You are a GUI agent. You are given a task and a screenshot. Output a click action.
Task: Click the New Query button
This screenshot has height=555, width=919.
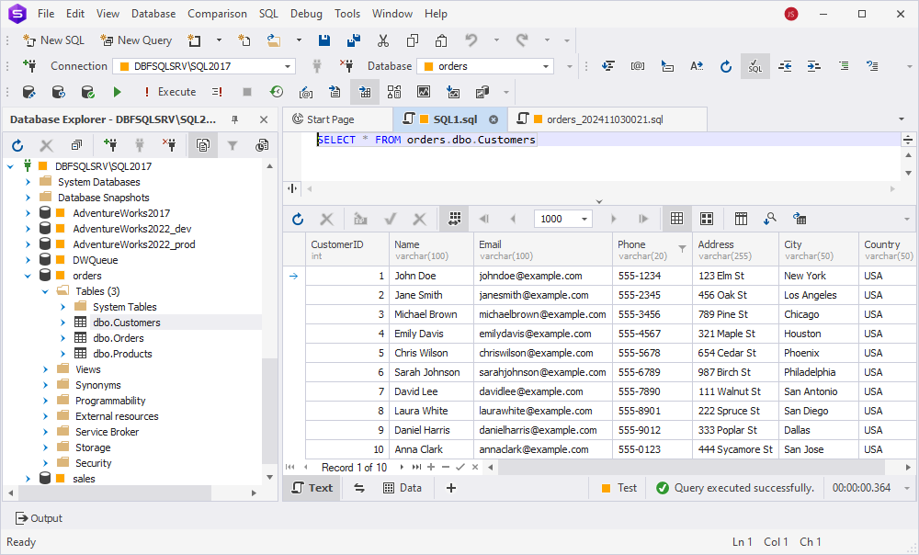click(137, 40)
